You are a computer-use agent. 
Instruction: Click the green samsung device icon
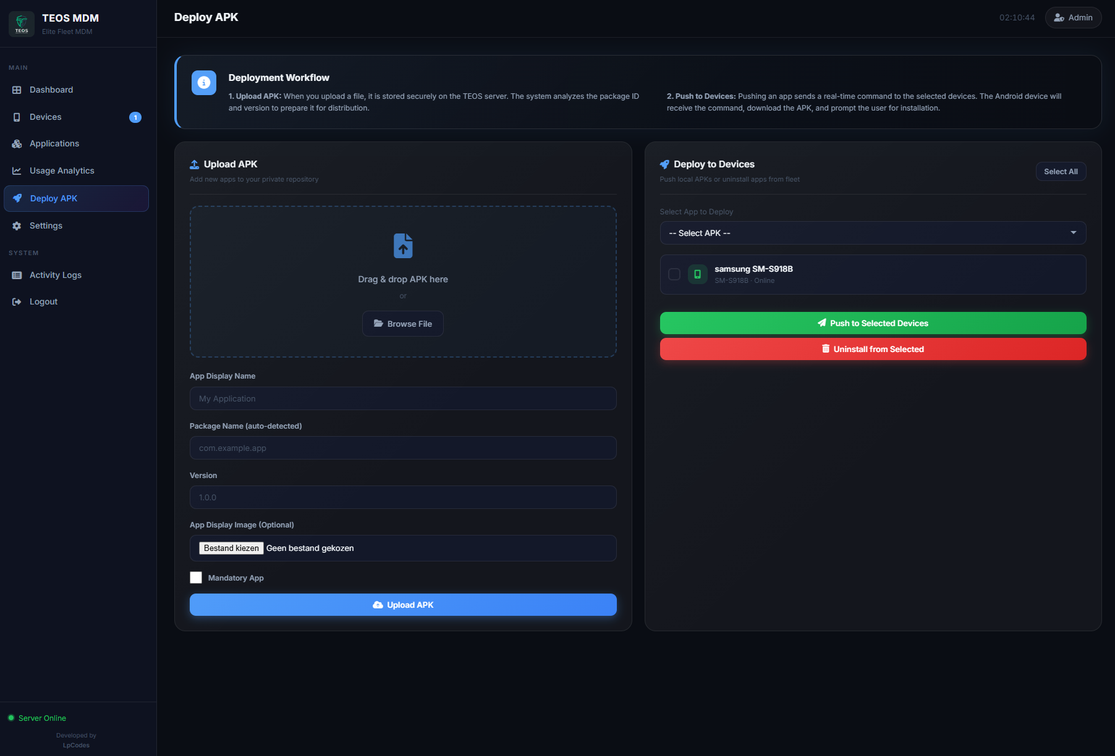click(697, 274)
